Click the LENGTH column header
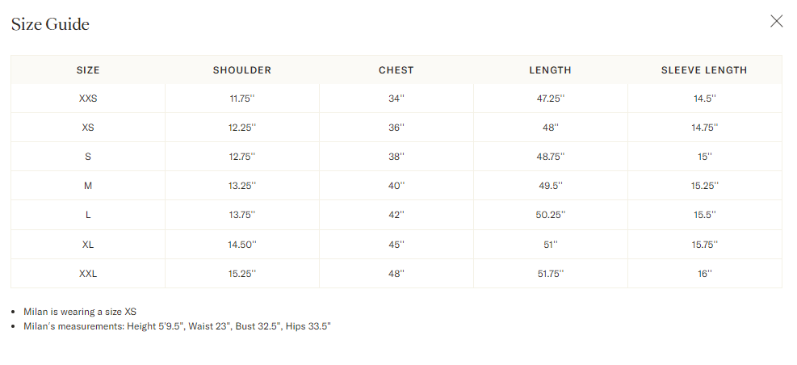Image resolution: width=797 pixels, height=365 pixels. coord(551,70)
